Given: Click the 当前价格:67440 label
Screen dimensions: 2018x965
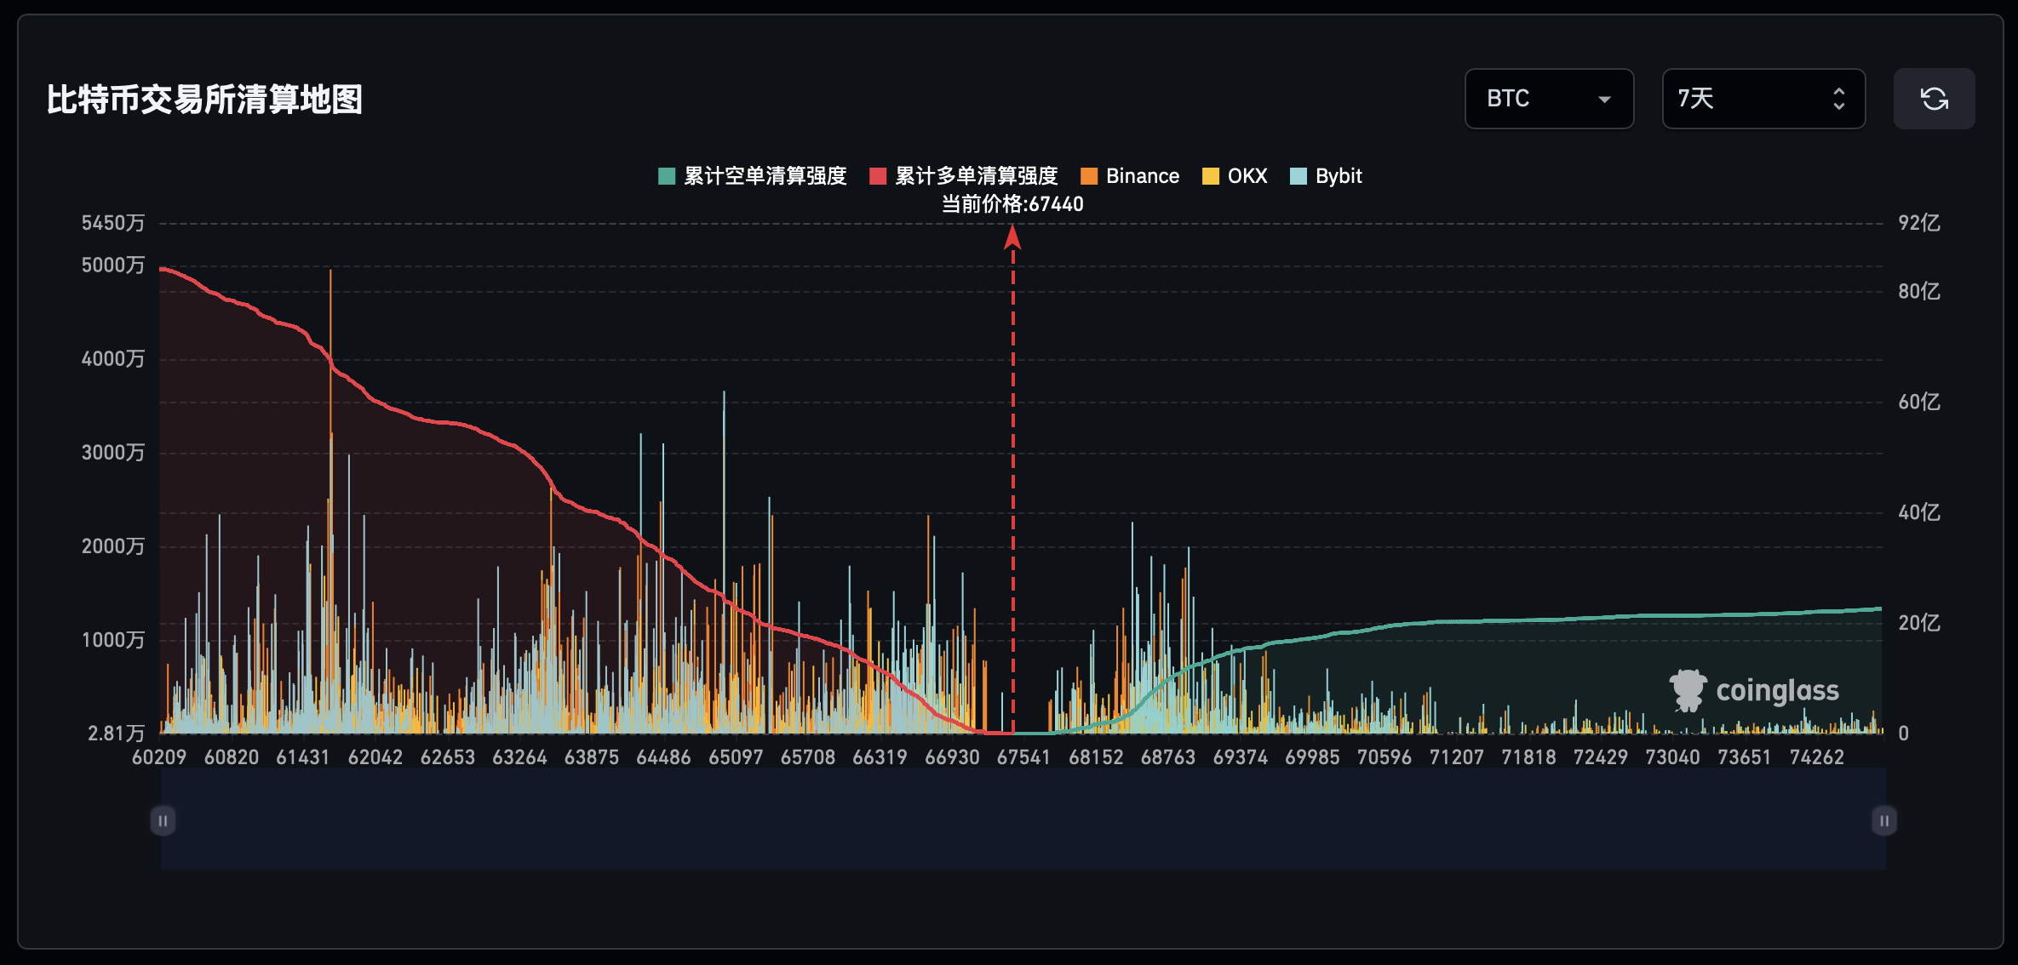Looking at the screenshot, I should pos(1012,204).
